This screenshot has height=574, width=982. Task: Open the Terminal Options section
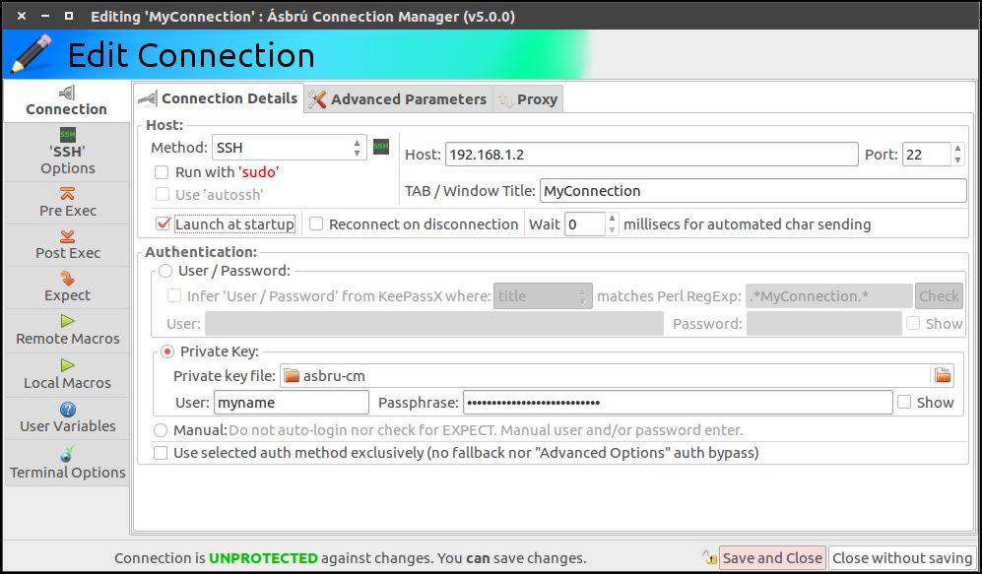pyautogui.click(x=67, y=463)
